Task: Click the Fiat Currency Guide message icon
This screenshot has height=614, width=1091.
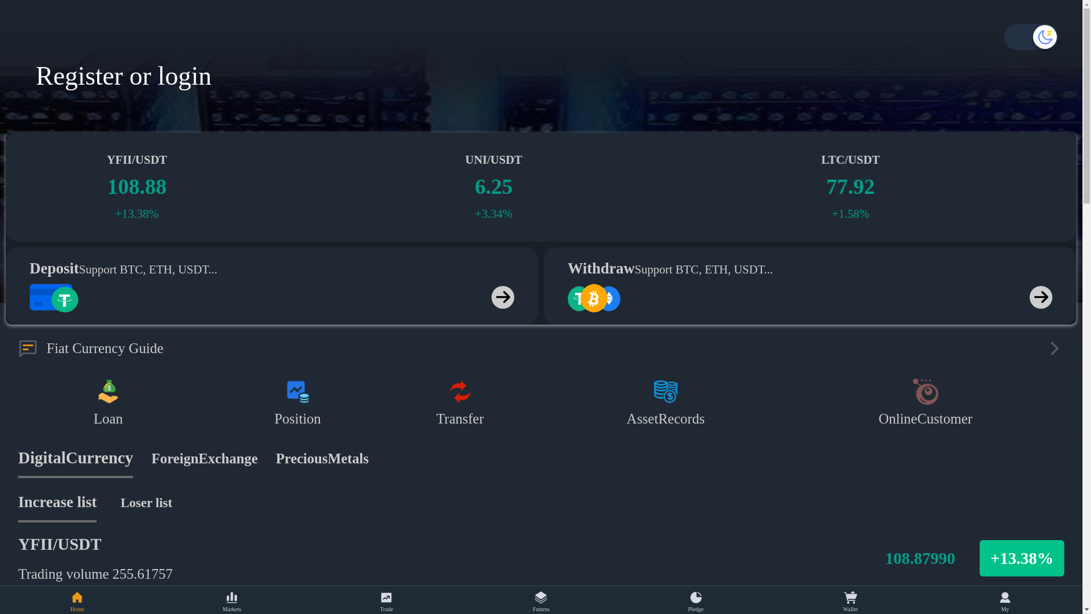Action: coord(28,349)
